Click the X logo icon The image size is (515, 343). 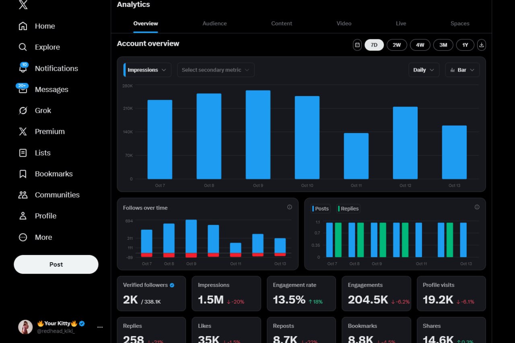tap(23, 5)
